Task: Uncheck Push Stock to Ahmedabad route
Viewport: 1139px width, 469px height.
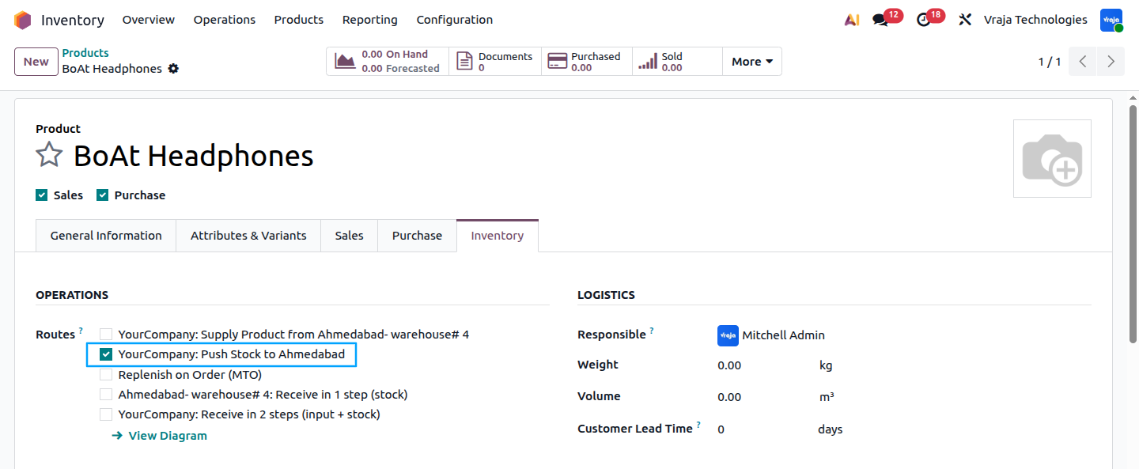Action: point(106,354)
